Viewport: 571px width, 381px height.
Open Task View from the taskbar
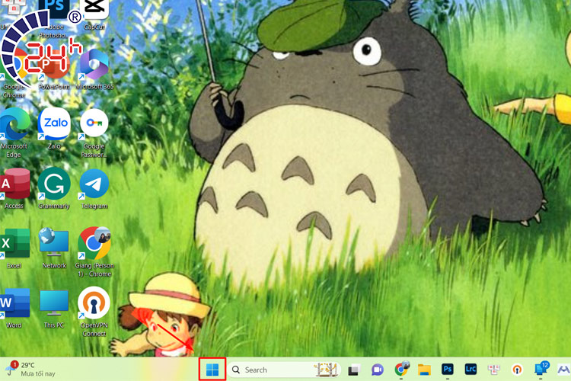point(354,370)
